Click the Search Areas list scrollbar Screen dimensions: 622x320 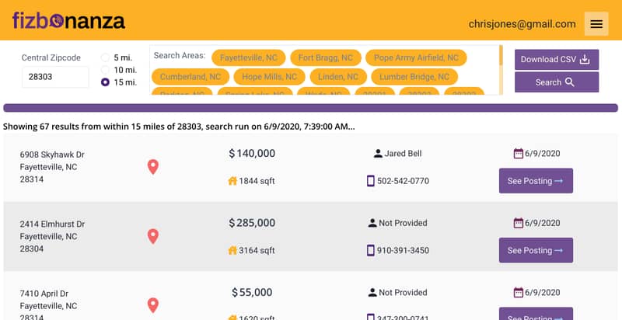coord(501,57)
